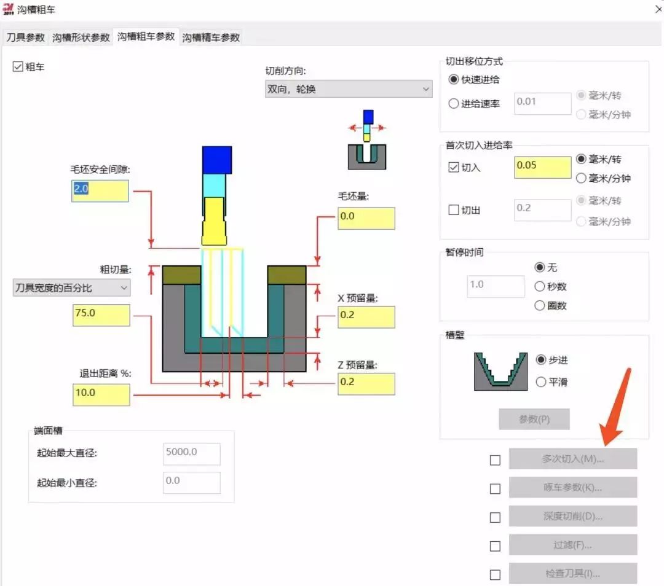664x586 pixels.
Task: Expand the 粗切量 刀具宽度的百分比 dropdown
Action: [x=71, y=287]
